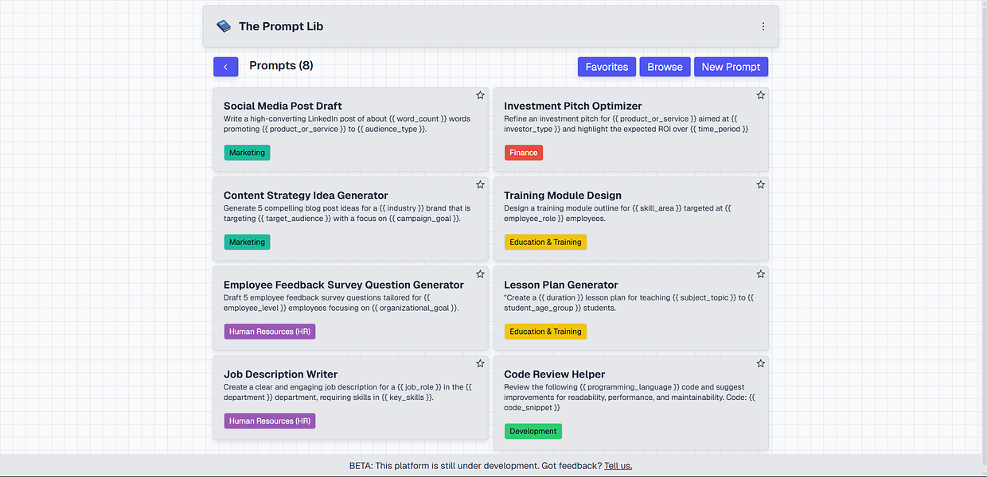Create a New Prompt
Image resolution: width=987 pixels, height=477 pixels.
[730, 67]
